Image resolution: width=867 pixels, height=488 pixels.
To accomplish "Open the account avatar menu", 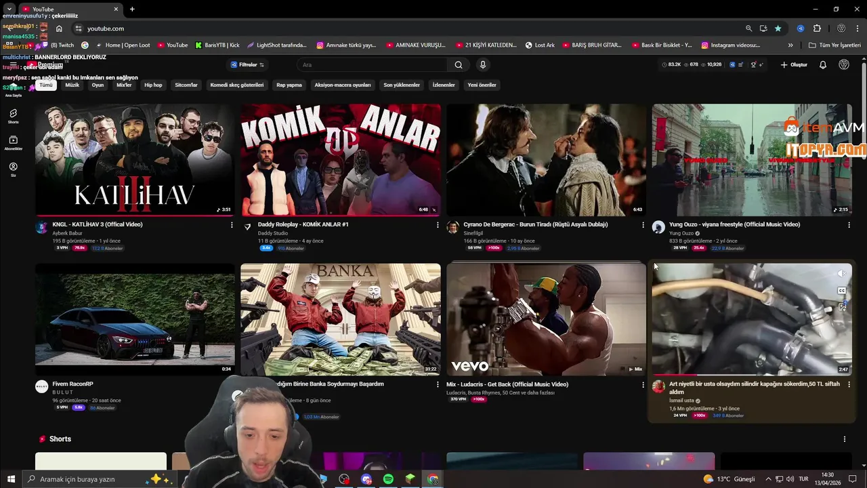I will (x=844, y=65).
